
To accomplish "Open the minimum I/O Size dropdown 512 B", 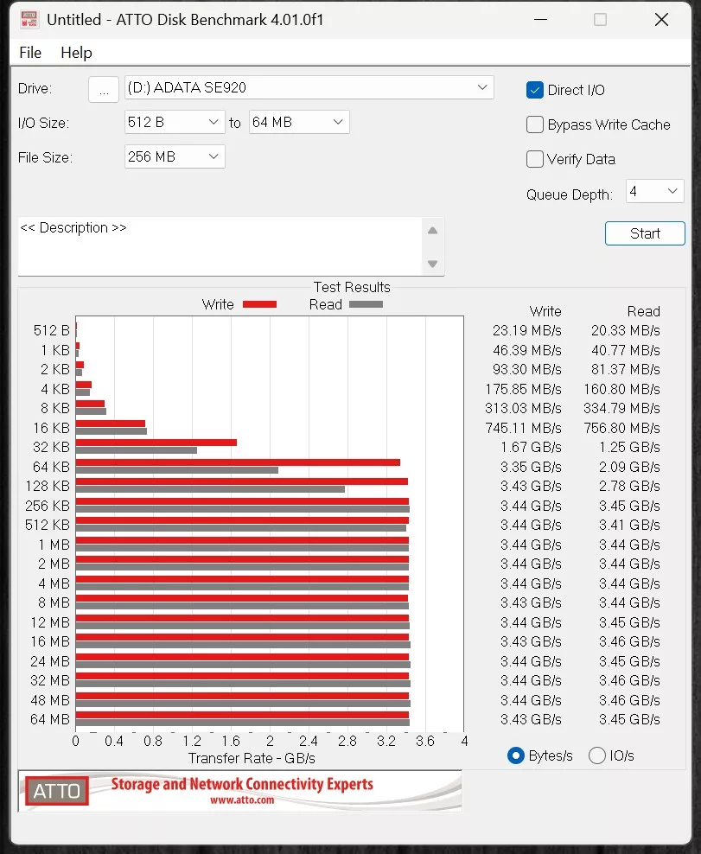I will tap(175, 122).
